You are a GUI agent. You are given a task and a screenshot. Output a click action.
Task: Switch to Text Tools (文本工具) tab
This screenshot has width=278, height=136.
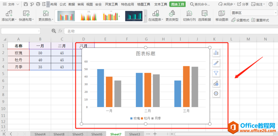[161, 4]
